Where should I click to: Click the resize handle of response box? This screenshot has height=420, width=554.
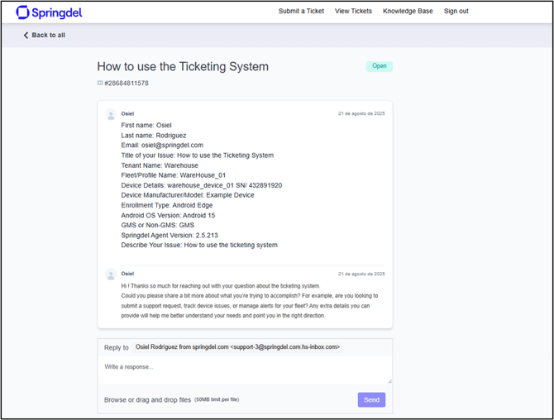point(389,381)
